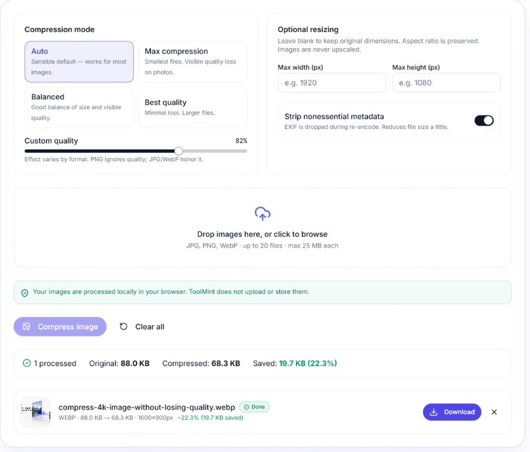Click the download arrow icon

pos(434,412)
